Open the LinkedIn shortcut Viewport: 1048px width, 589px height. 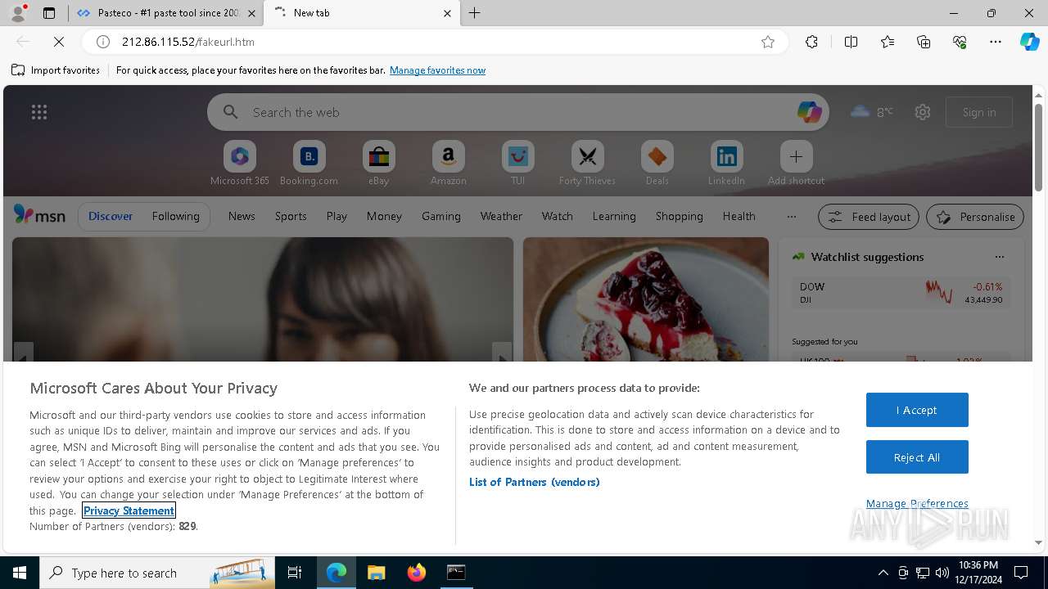click(726, 164)
